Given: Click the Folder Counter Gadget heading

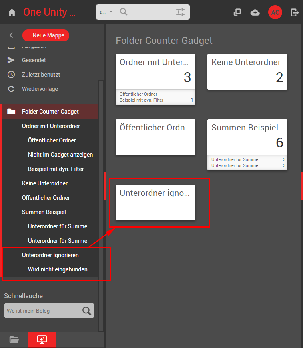Looking at the screenshot, I should click(164, 41).
